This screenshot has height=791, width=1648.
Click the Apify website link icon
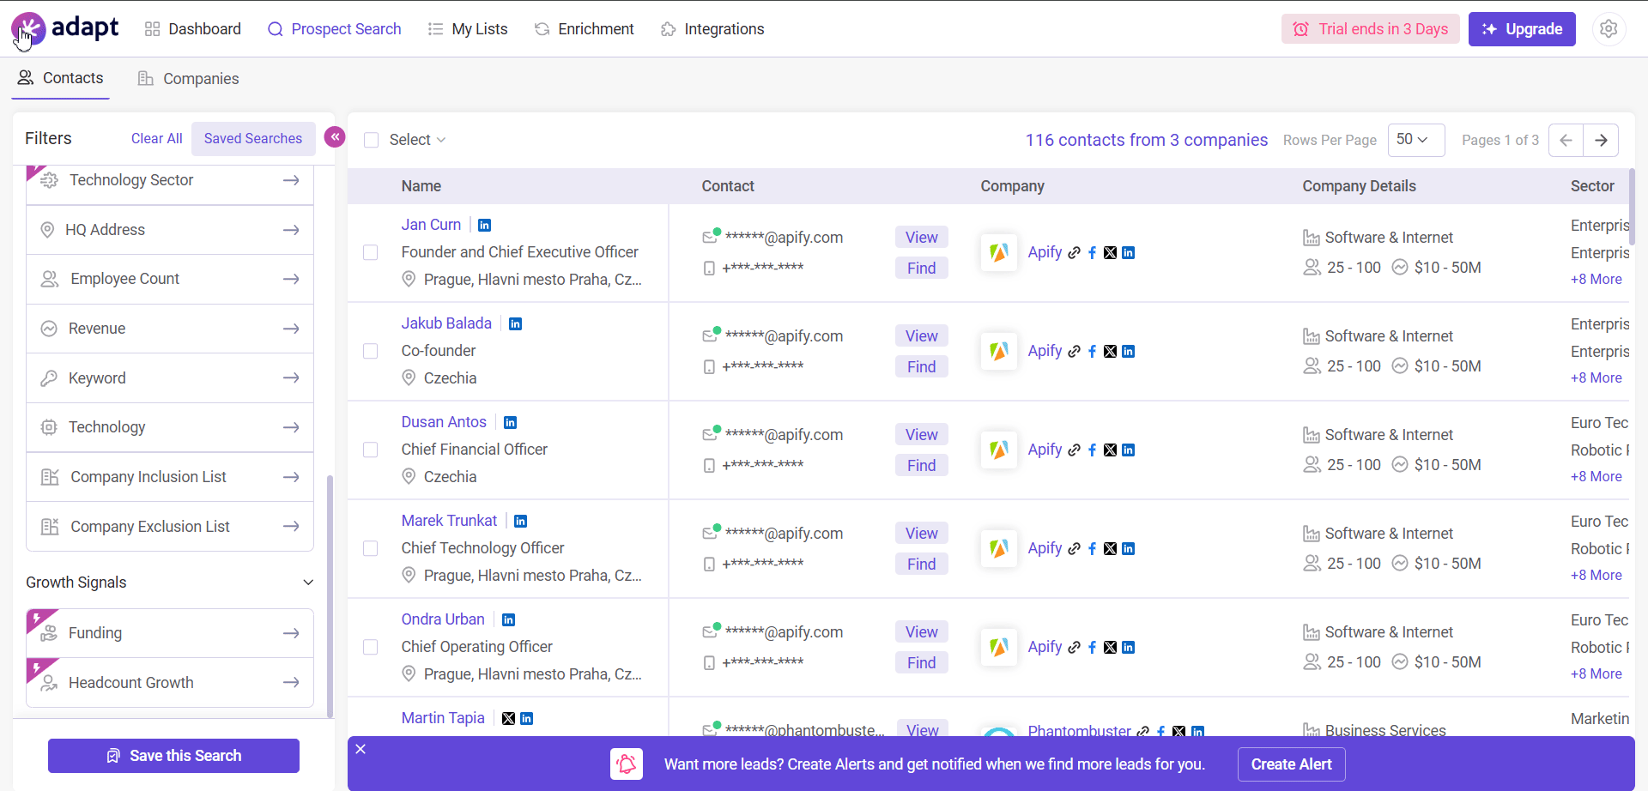1074,252
